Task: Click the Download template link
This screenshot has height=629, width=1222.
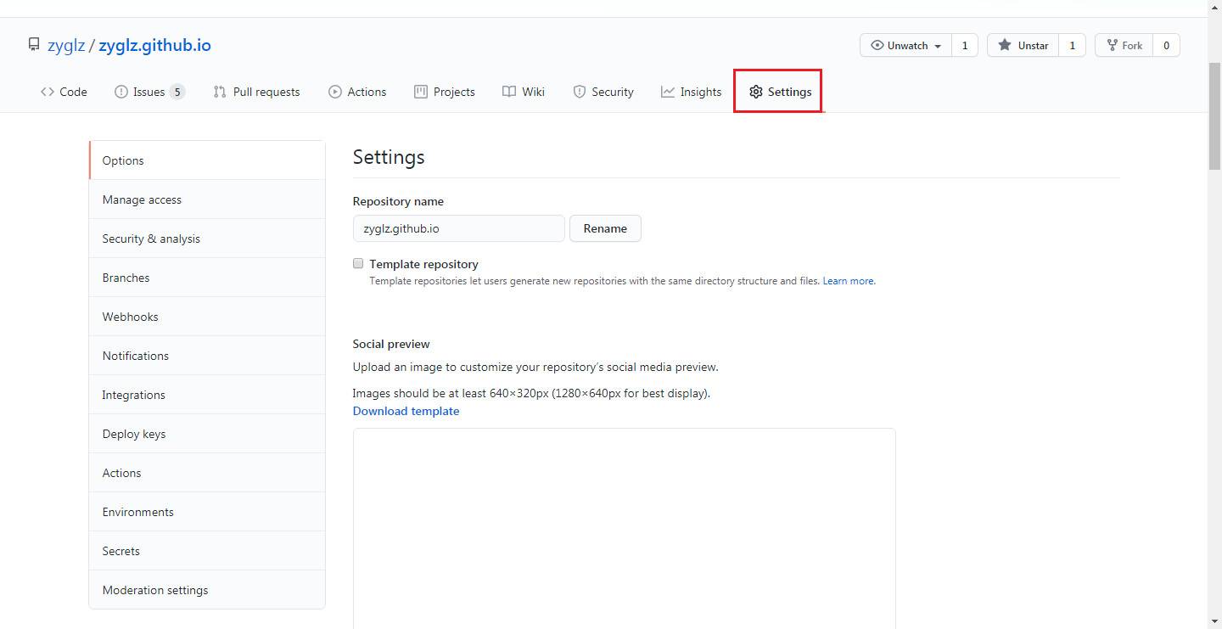Action: pos(406,411)
